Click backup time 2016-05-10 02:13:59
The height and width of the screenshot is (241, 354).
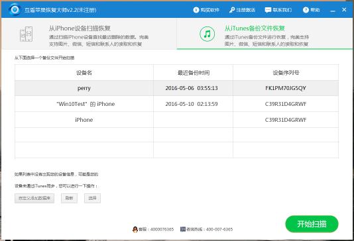pyautogui.click(x=192, y=104)
